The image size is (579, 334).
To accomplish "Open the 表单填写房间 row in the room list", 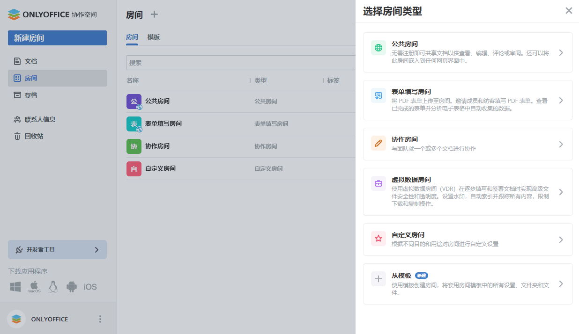I will [241, 124].
